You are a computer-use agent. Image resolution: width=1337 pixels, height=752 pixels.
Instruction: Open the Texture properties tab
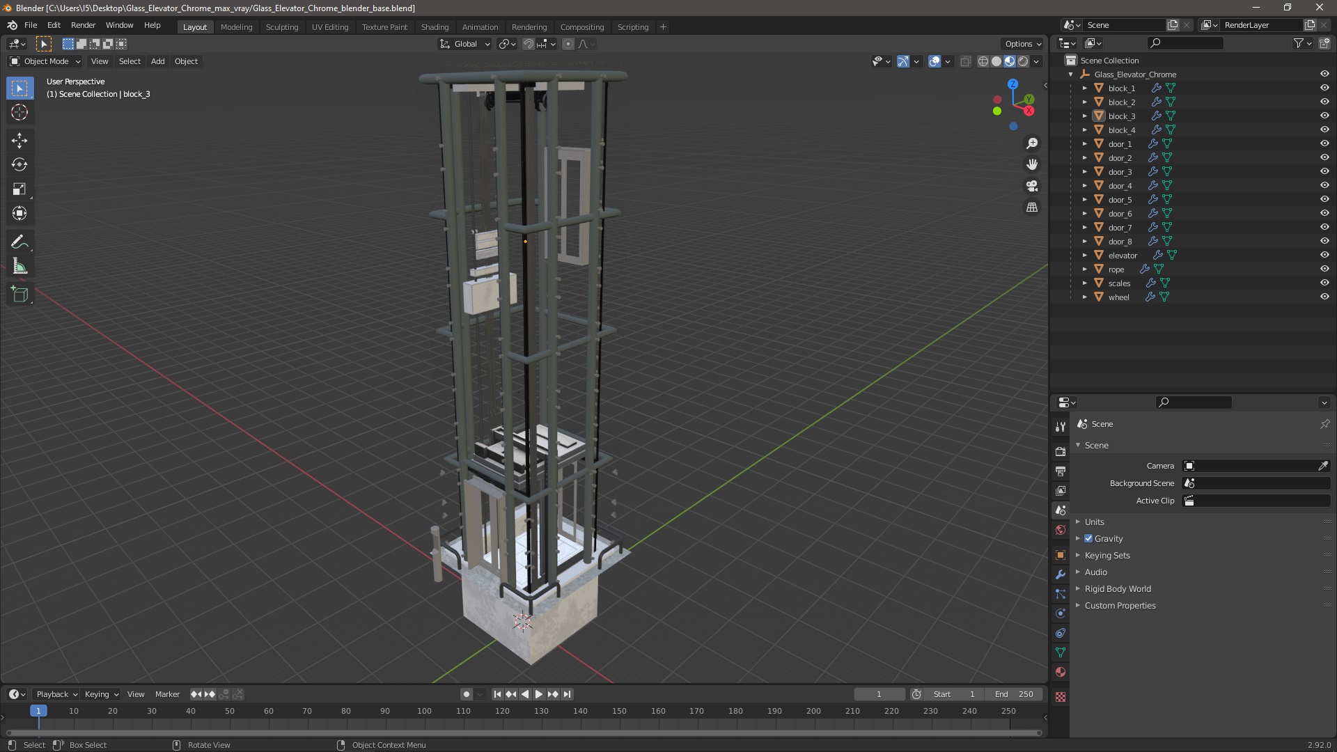click(x=1060, y=697)
